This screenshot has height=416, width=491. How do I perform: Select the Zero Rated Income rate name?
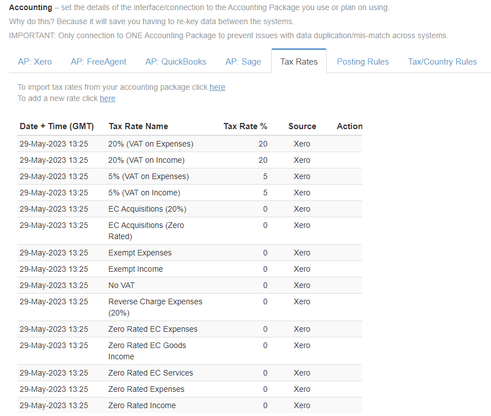[142, 405]
